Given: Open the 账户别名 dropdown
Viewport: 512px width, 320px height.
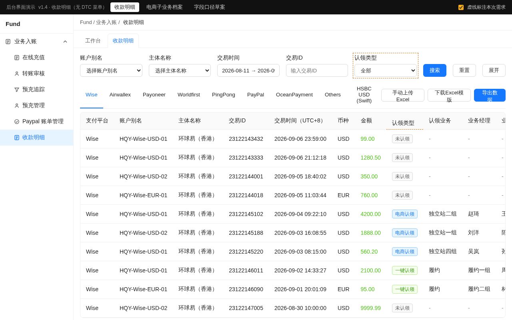Looking at the screenshot, I should [111, 70].
